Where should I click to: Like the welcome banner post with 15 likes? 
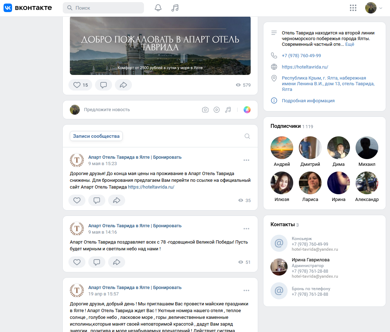click(80, 85)
